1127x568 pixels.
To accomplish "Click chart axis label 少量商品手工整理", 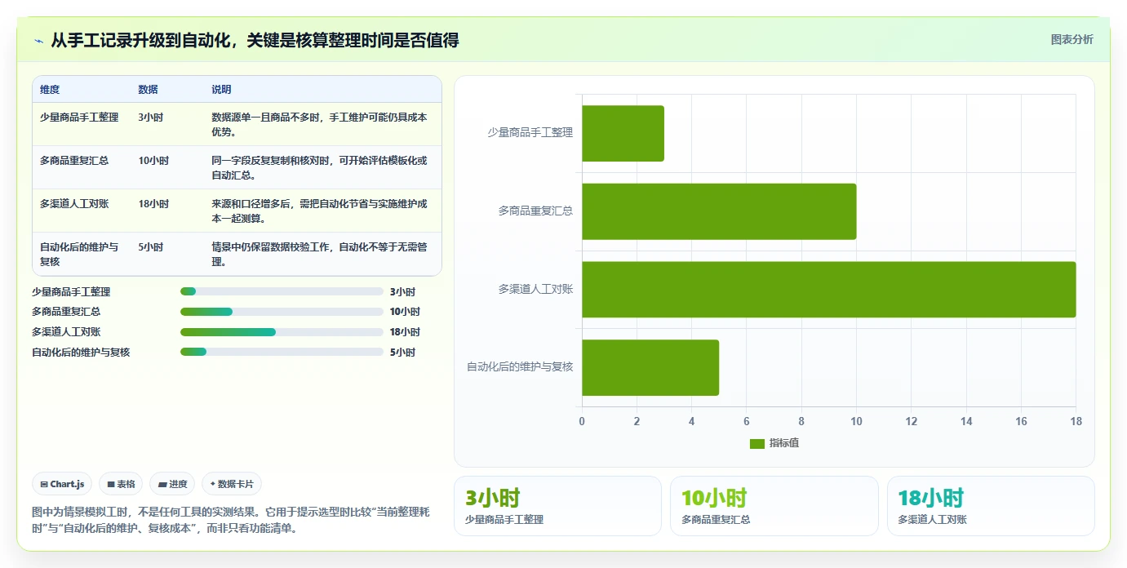I will 530,132.
